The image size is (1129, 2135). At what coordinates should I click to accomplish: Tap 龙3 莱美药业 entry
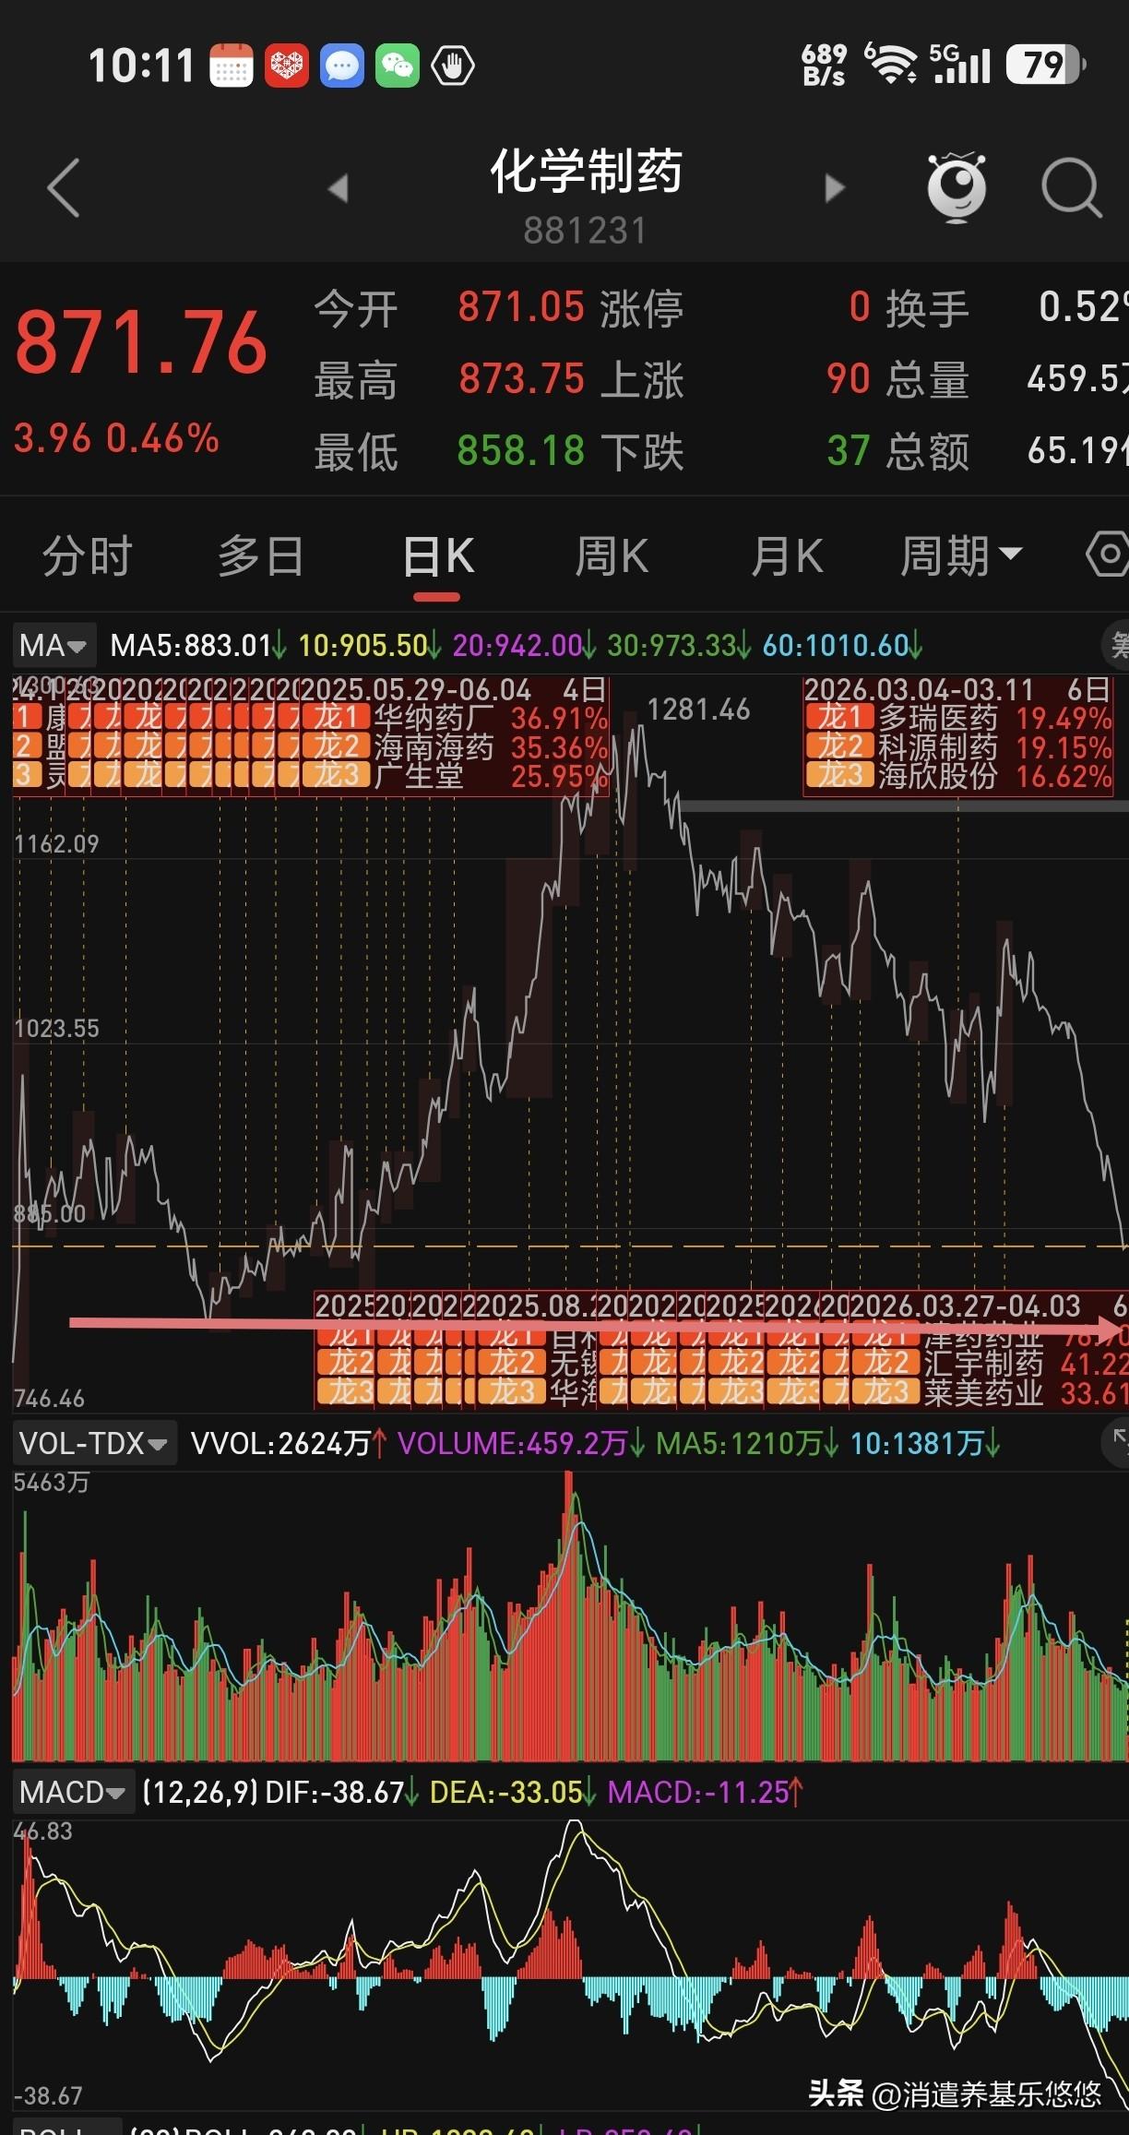click(x=991, y=1391)
